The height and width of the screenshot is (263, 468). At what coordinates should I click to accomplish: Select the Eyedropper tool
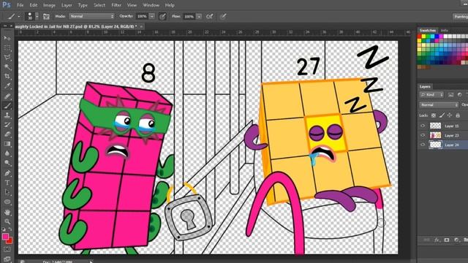[7, 86]
